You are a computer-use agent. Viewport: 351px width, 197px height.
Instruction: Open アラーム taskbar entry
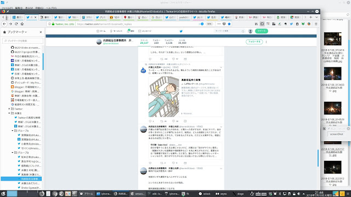pyautogui.click(x=87, y=194)
